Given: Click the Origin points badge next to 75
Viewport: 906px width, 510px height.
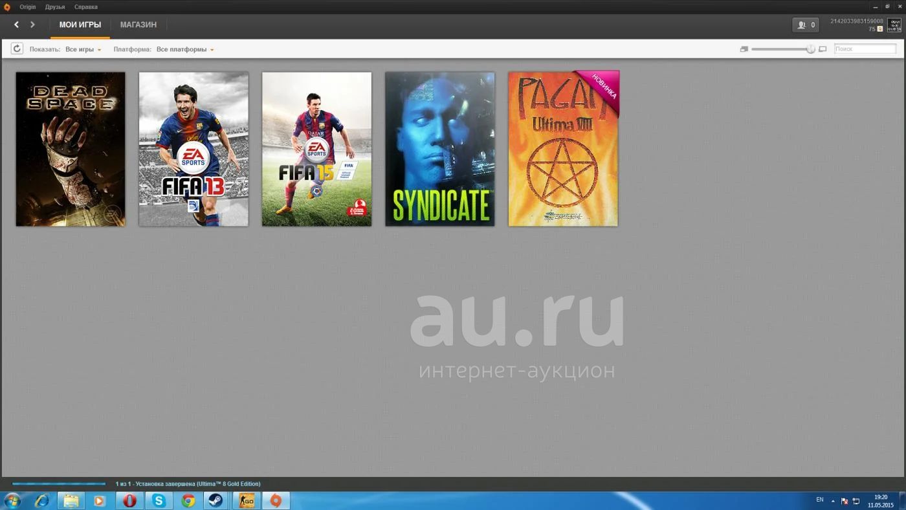Looking at the screenshot, I should tap(879, 29).
